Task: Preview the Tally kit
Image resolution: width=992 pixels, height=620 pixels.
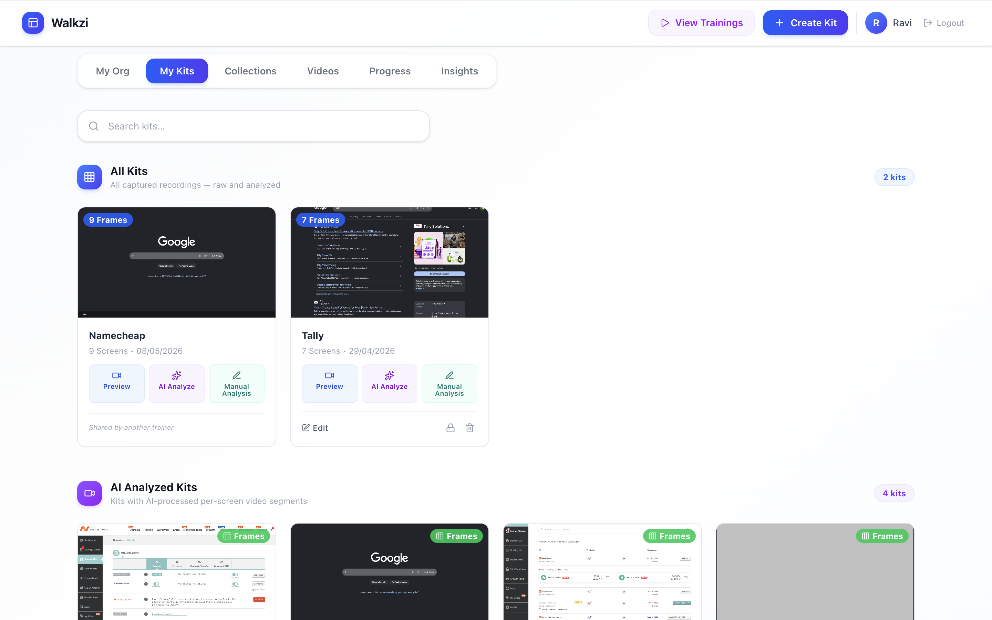Action: (x=330, y=383)
